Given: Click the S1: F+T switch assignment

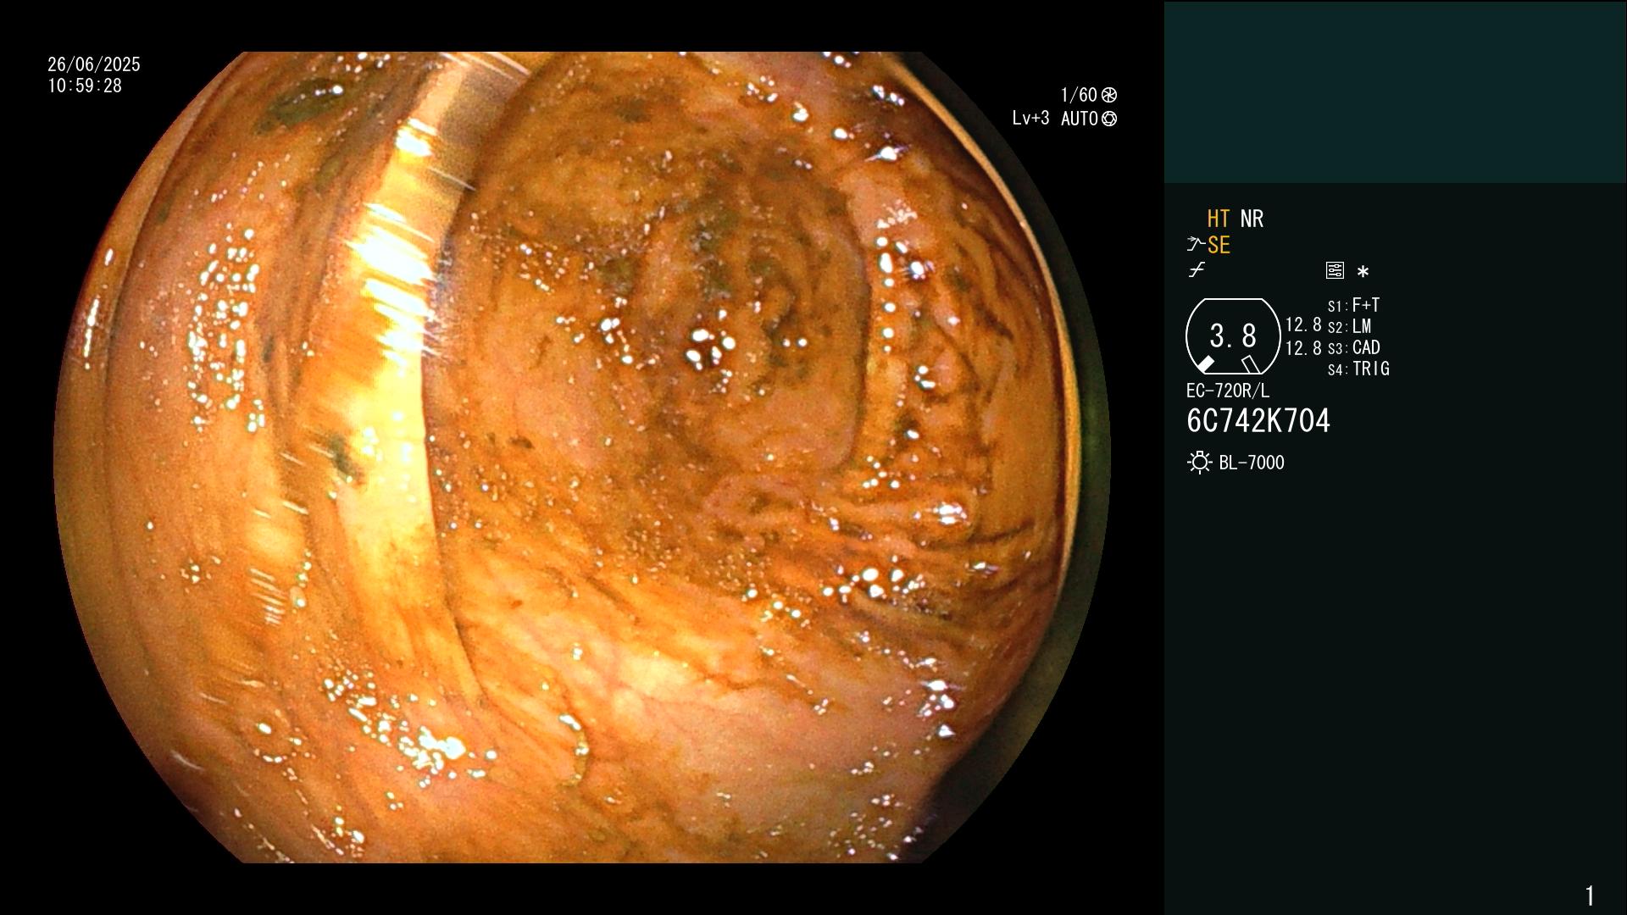Looking at the screenshot, I should tap(1354, 305).
